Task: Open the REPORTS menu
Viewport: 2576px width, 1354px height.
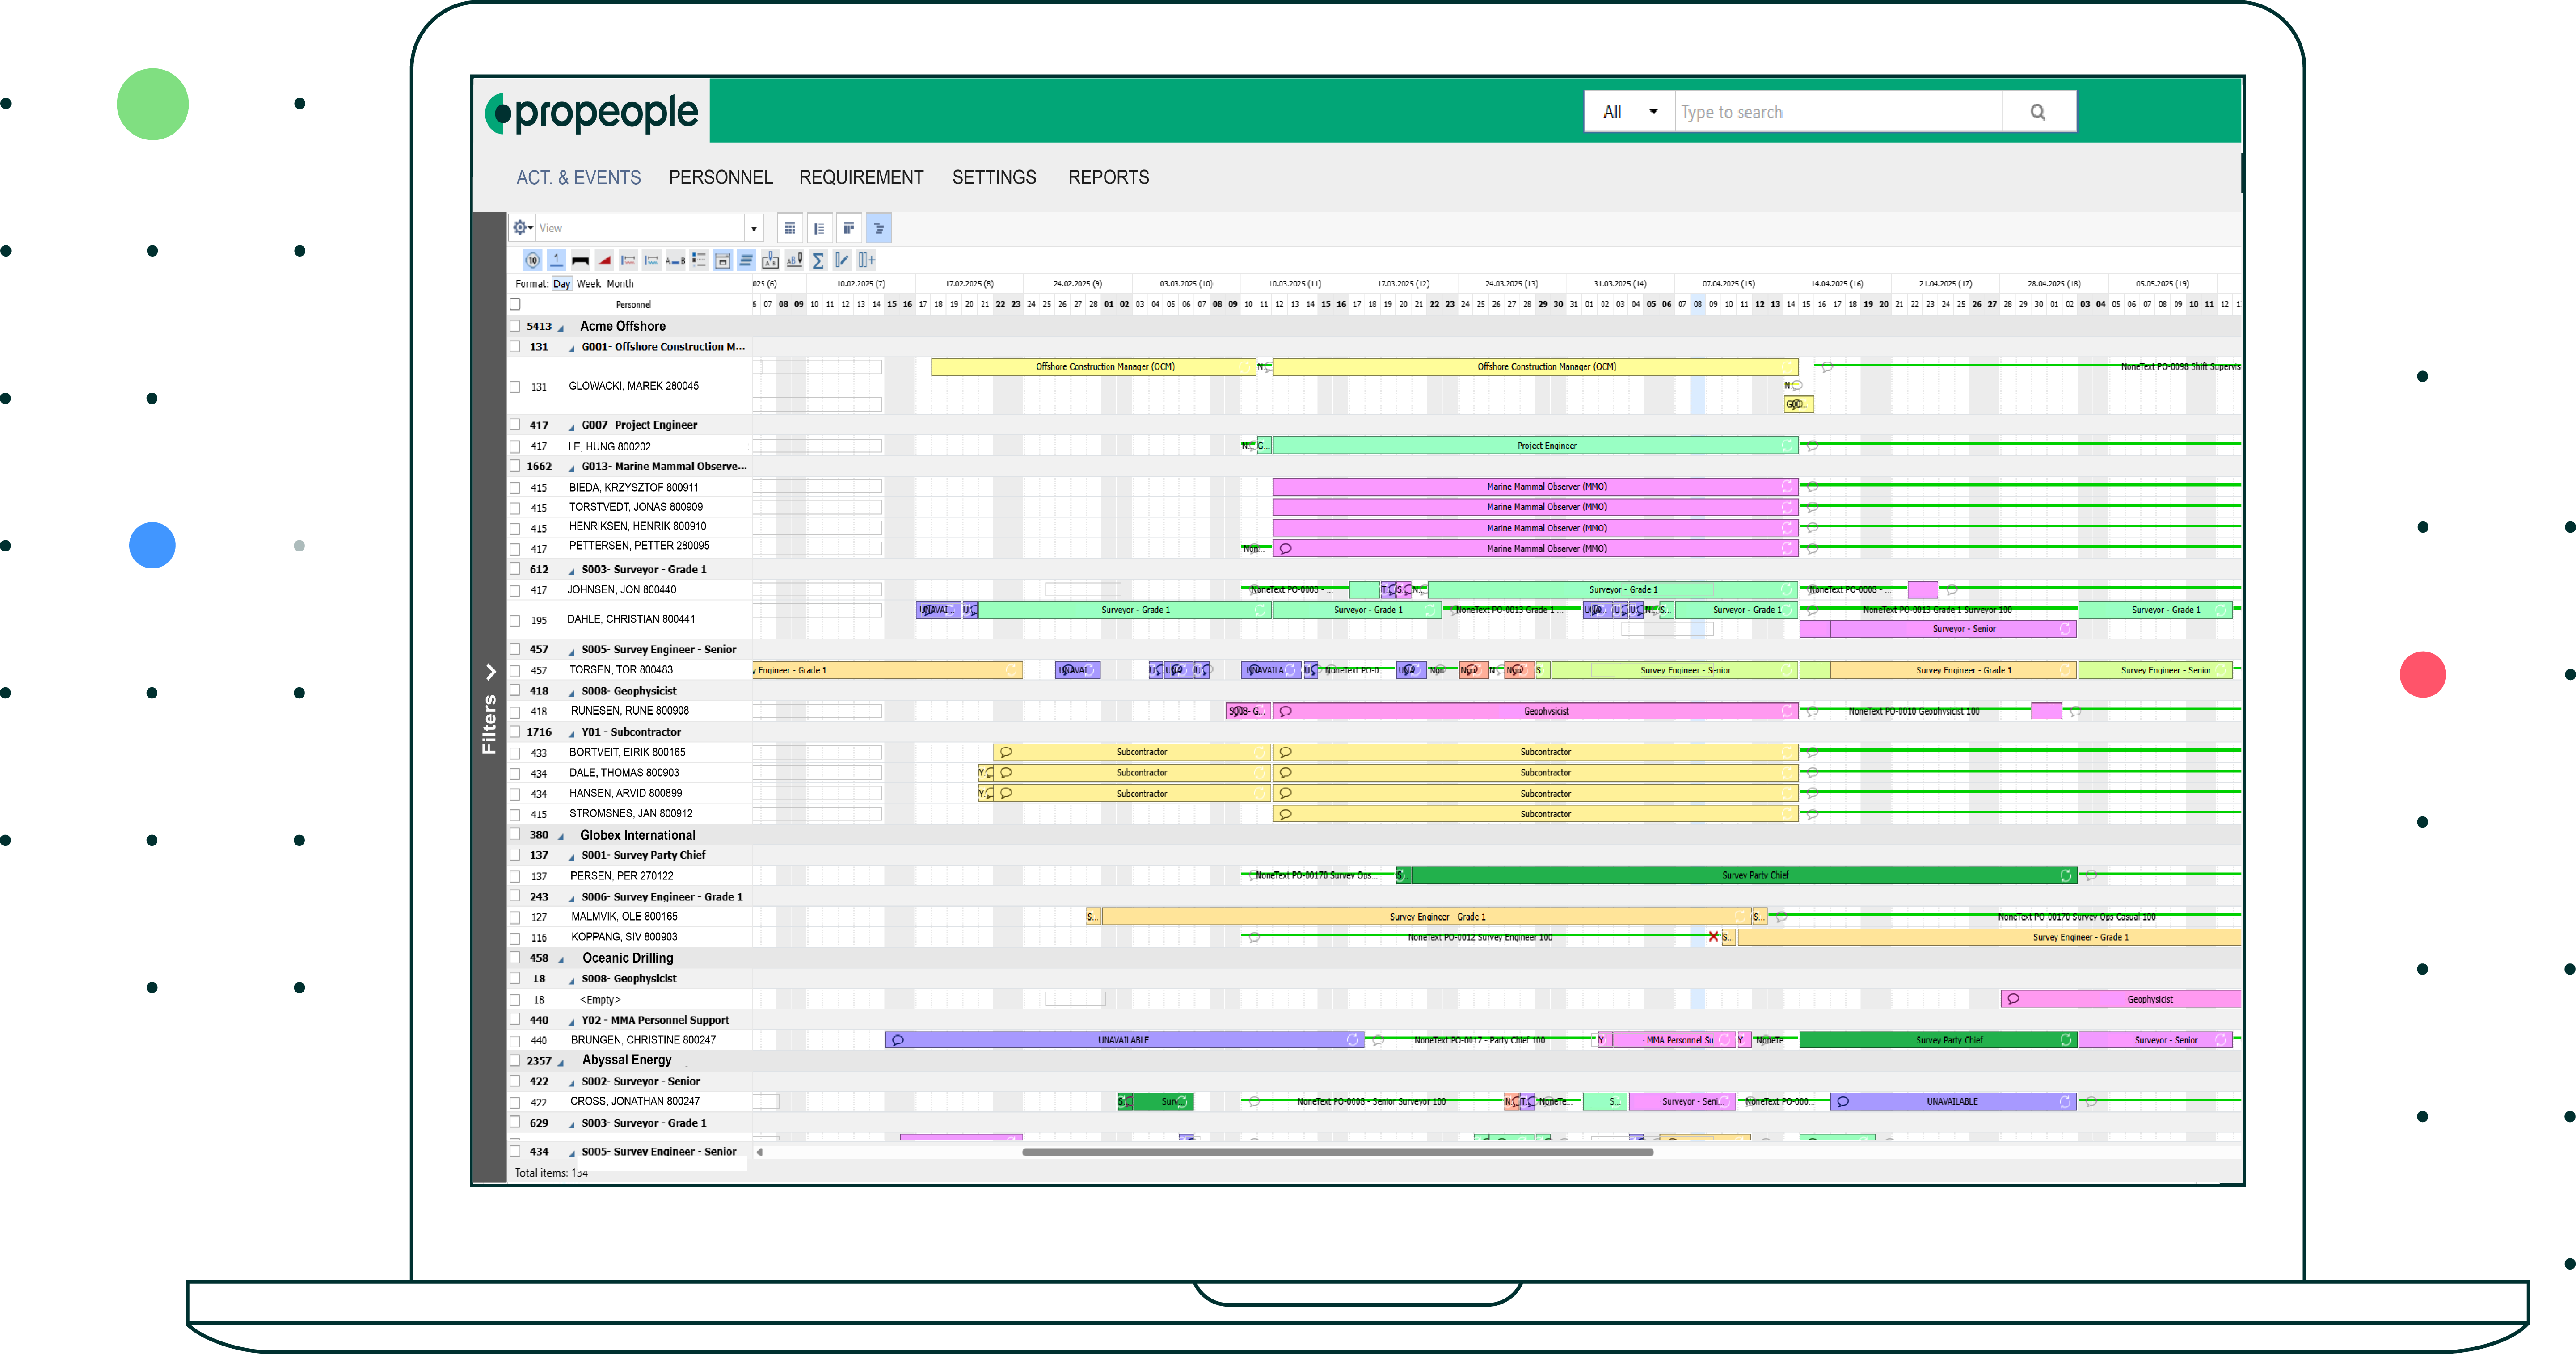Action: 1108,177
